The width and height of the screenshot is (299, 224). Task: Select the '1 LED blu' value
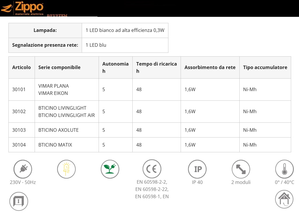[96, 45]
